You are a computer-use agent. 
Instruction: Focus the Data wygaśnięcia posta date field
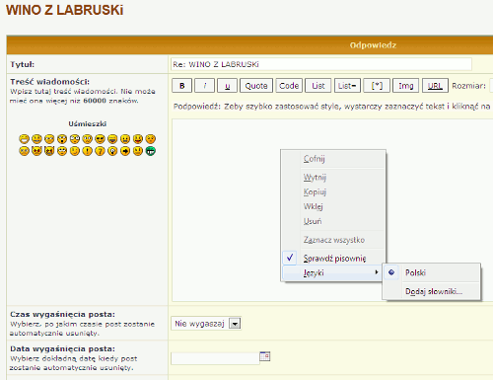pyautogui.click(x=215, y=358)
